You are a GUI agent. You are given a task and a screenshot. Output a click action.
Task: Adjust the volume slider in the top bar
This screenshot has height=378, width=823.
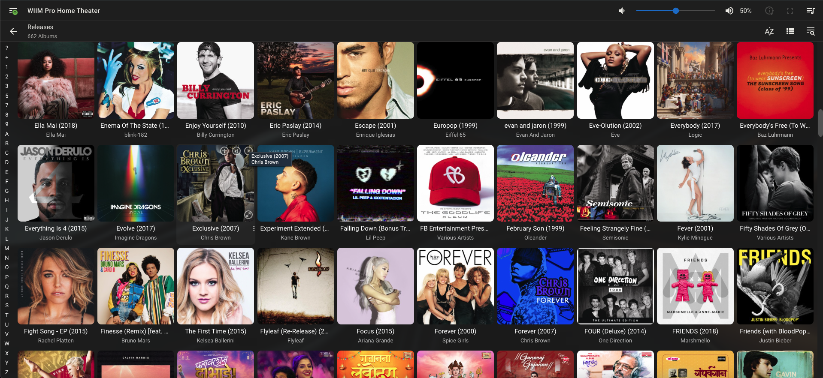pos(675,11)
